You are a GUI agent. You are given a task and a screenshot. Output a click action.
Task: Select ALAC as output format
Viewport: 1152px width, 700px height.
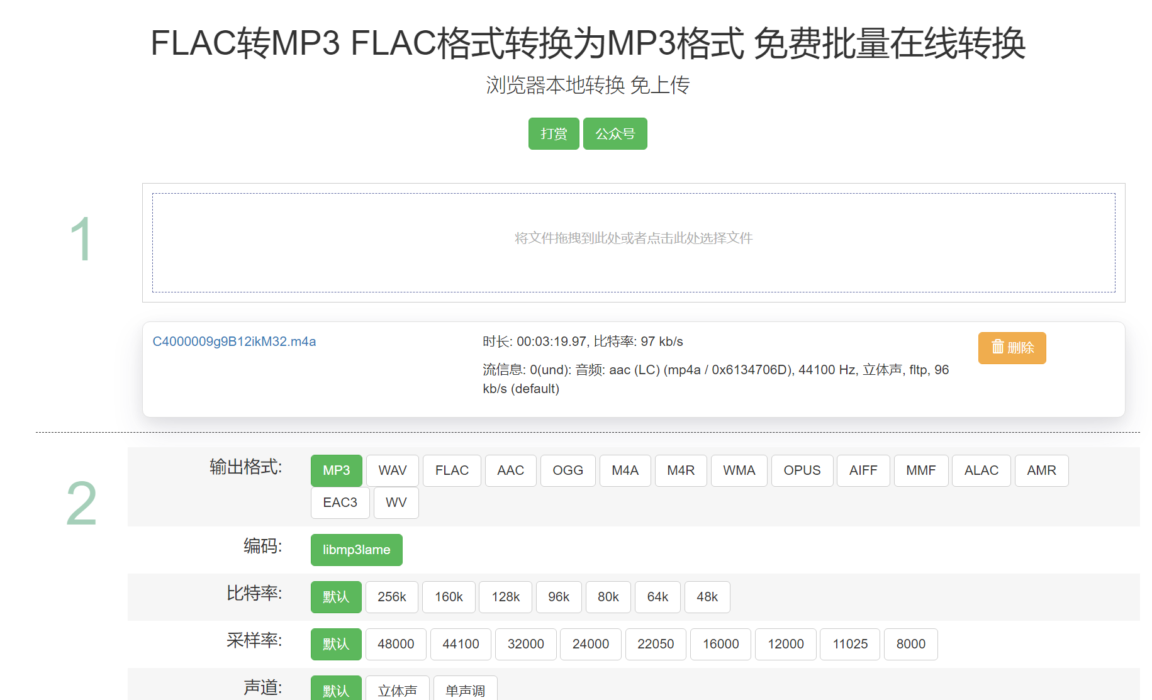pos(980,470)
